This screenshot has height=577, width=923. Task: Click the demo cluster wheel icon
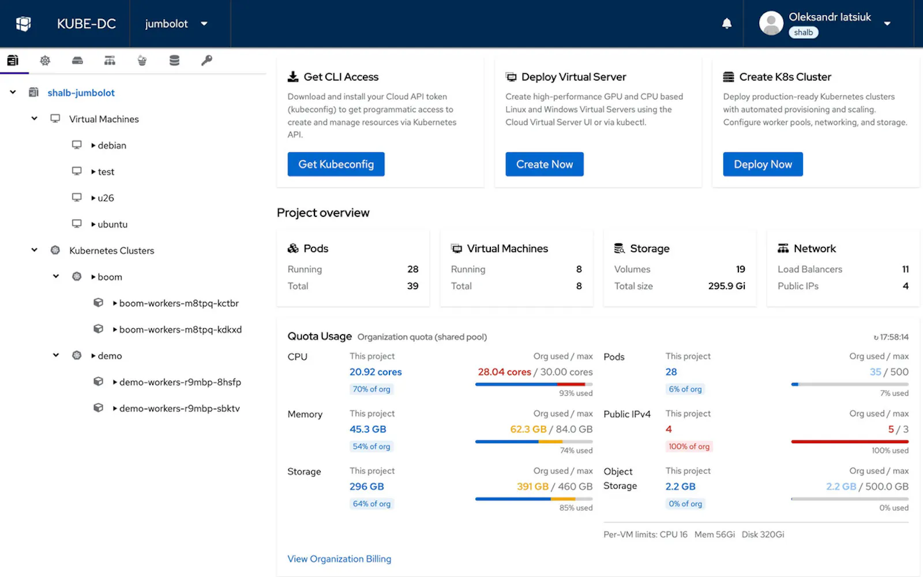77,355
